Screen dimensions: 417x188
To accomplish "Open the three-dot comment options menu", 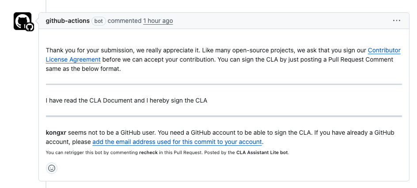I will click(396, 21).
